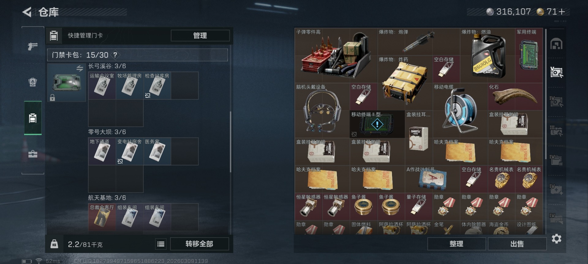Image resolution: width=588 pixels, height=264 pixels.
Task: Select the 移动终端 II 型 item
Action: (377, 124)
